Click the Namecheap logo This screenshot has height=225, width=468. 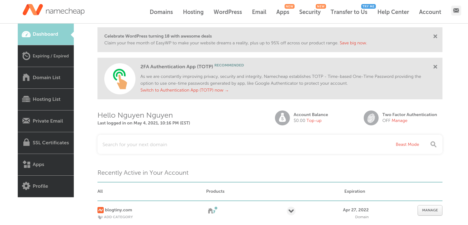pyautogui.click(x=54, y=10)
